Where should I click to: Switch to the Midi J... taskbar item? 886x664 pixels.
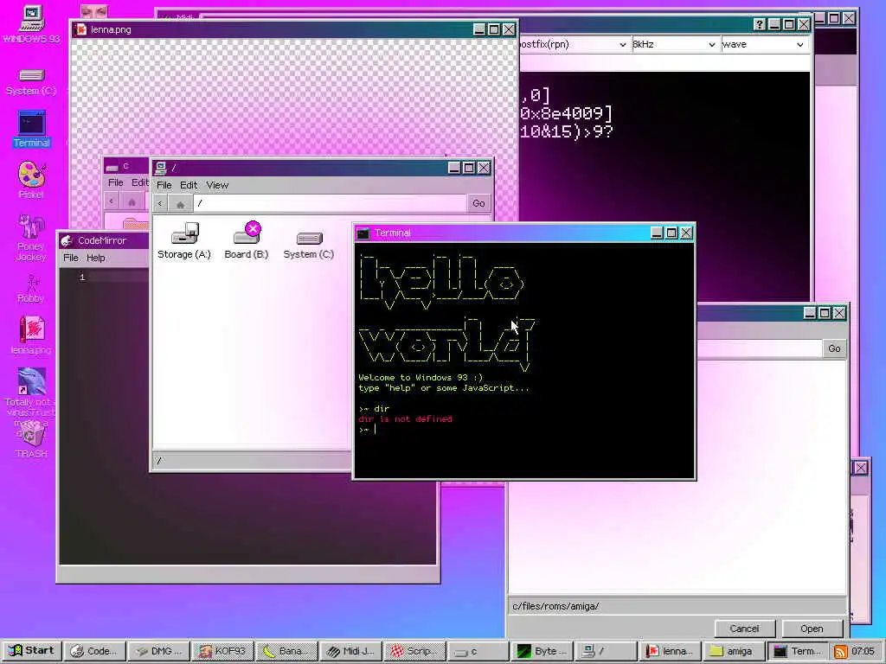coord(350,651)
